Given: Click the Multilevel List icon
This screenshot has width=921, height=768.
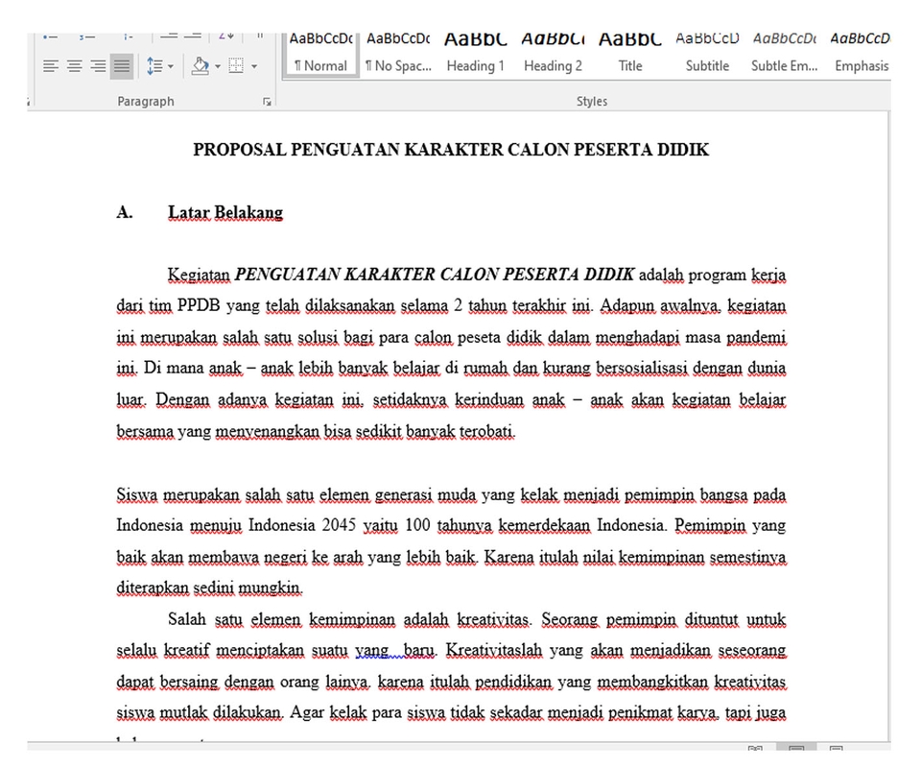Looking at the screenshot, I should pyautogui.click(x=128, y=36).
